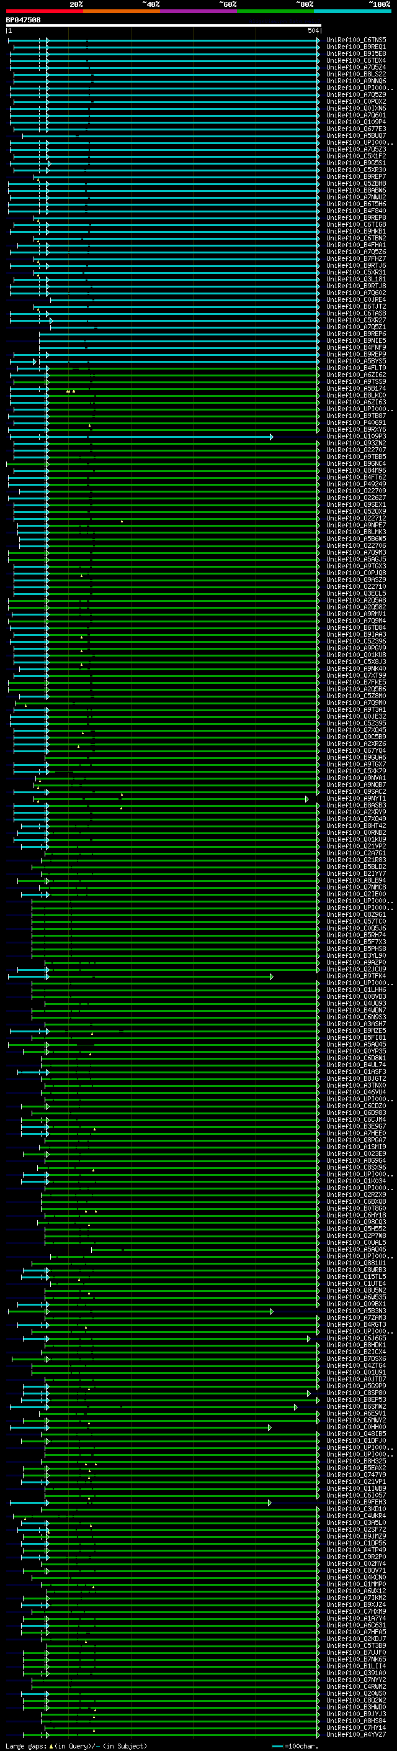Open hit UniRef100_C6TNS5

point(356,40)
